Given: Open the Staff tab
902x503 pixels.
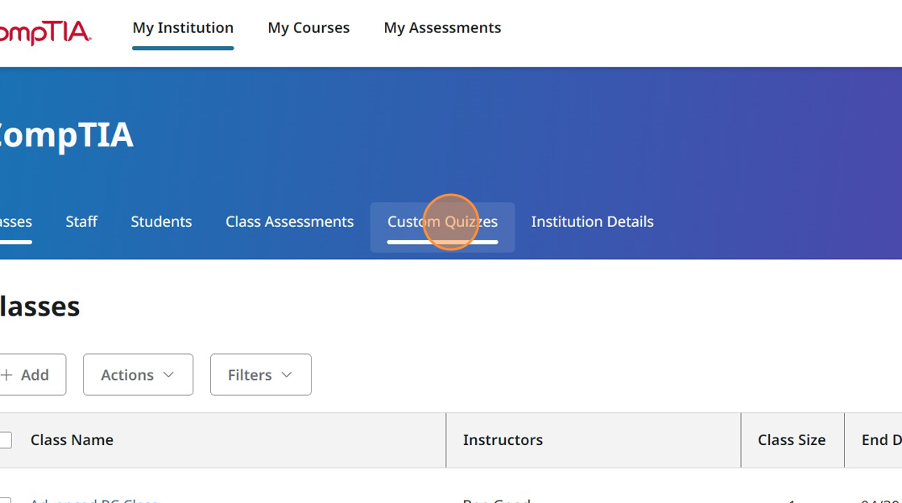Looking at the screenshot, I should [81, 221].
